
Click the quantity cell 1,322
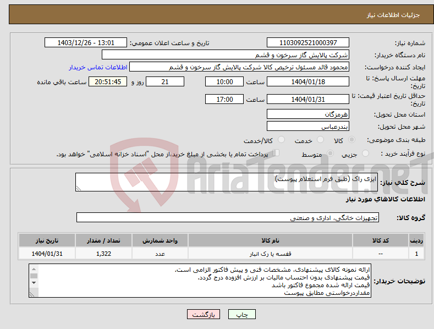103,254
